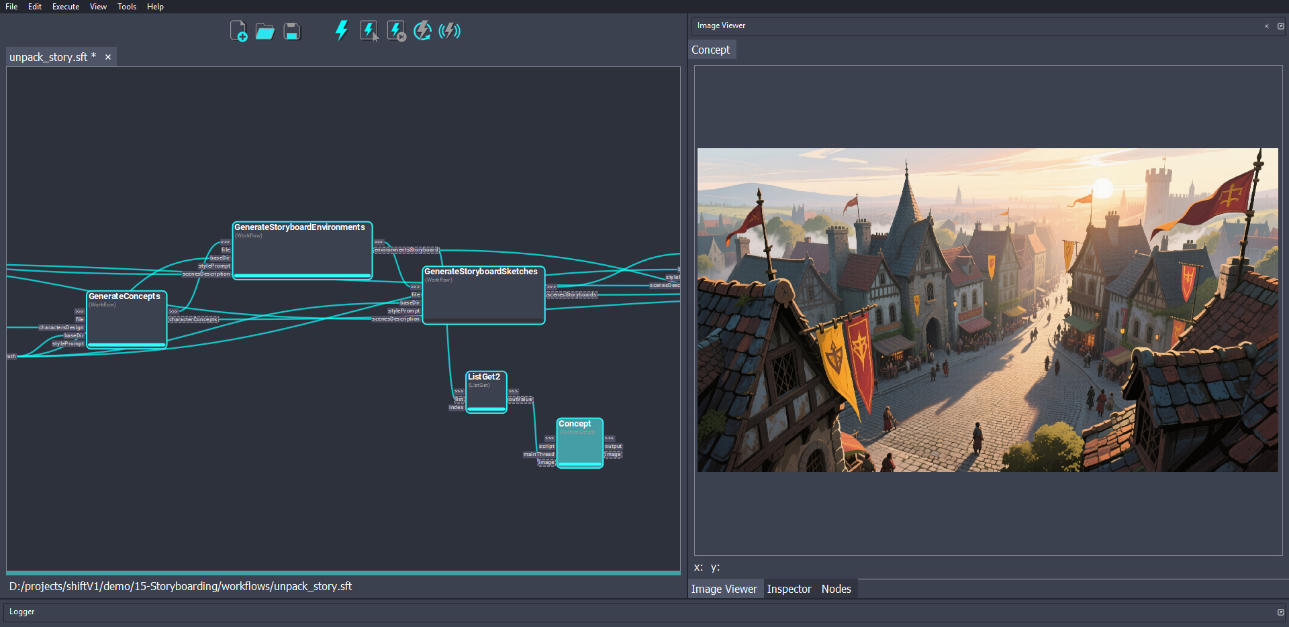Click the medieval town image preview
This screenshot has width=1289, height=627.
pyautogui.click(x=987, y=310)
